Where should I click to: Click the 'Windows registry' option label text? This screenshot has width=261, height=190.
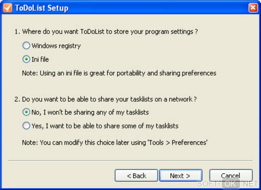click(x=56, y=46)
